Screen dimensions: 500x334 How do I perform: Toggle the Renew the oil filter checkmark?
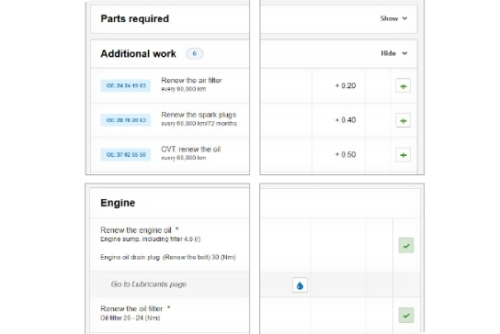[406, 316]
